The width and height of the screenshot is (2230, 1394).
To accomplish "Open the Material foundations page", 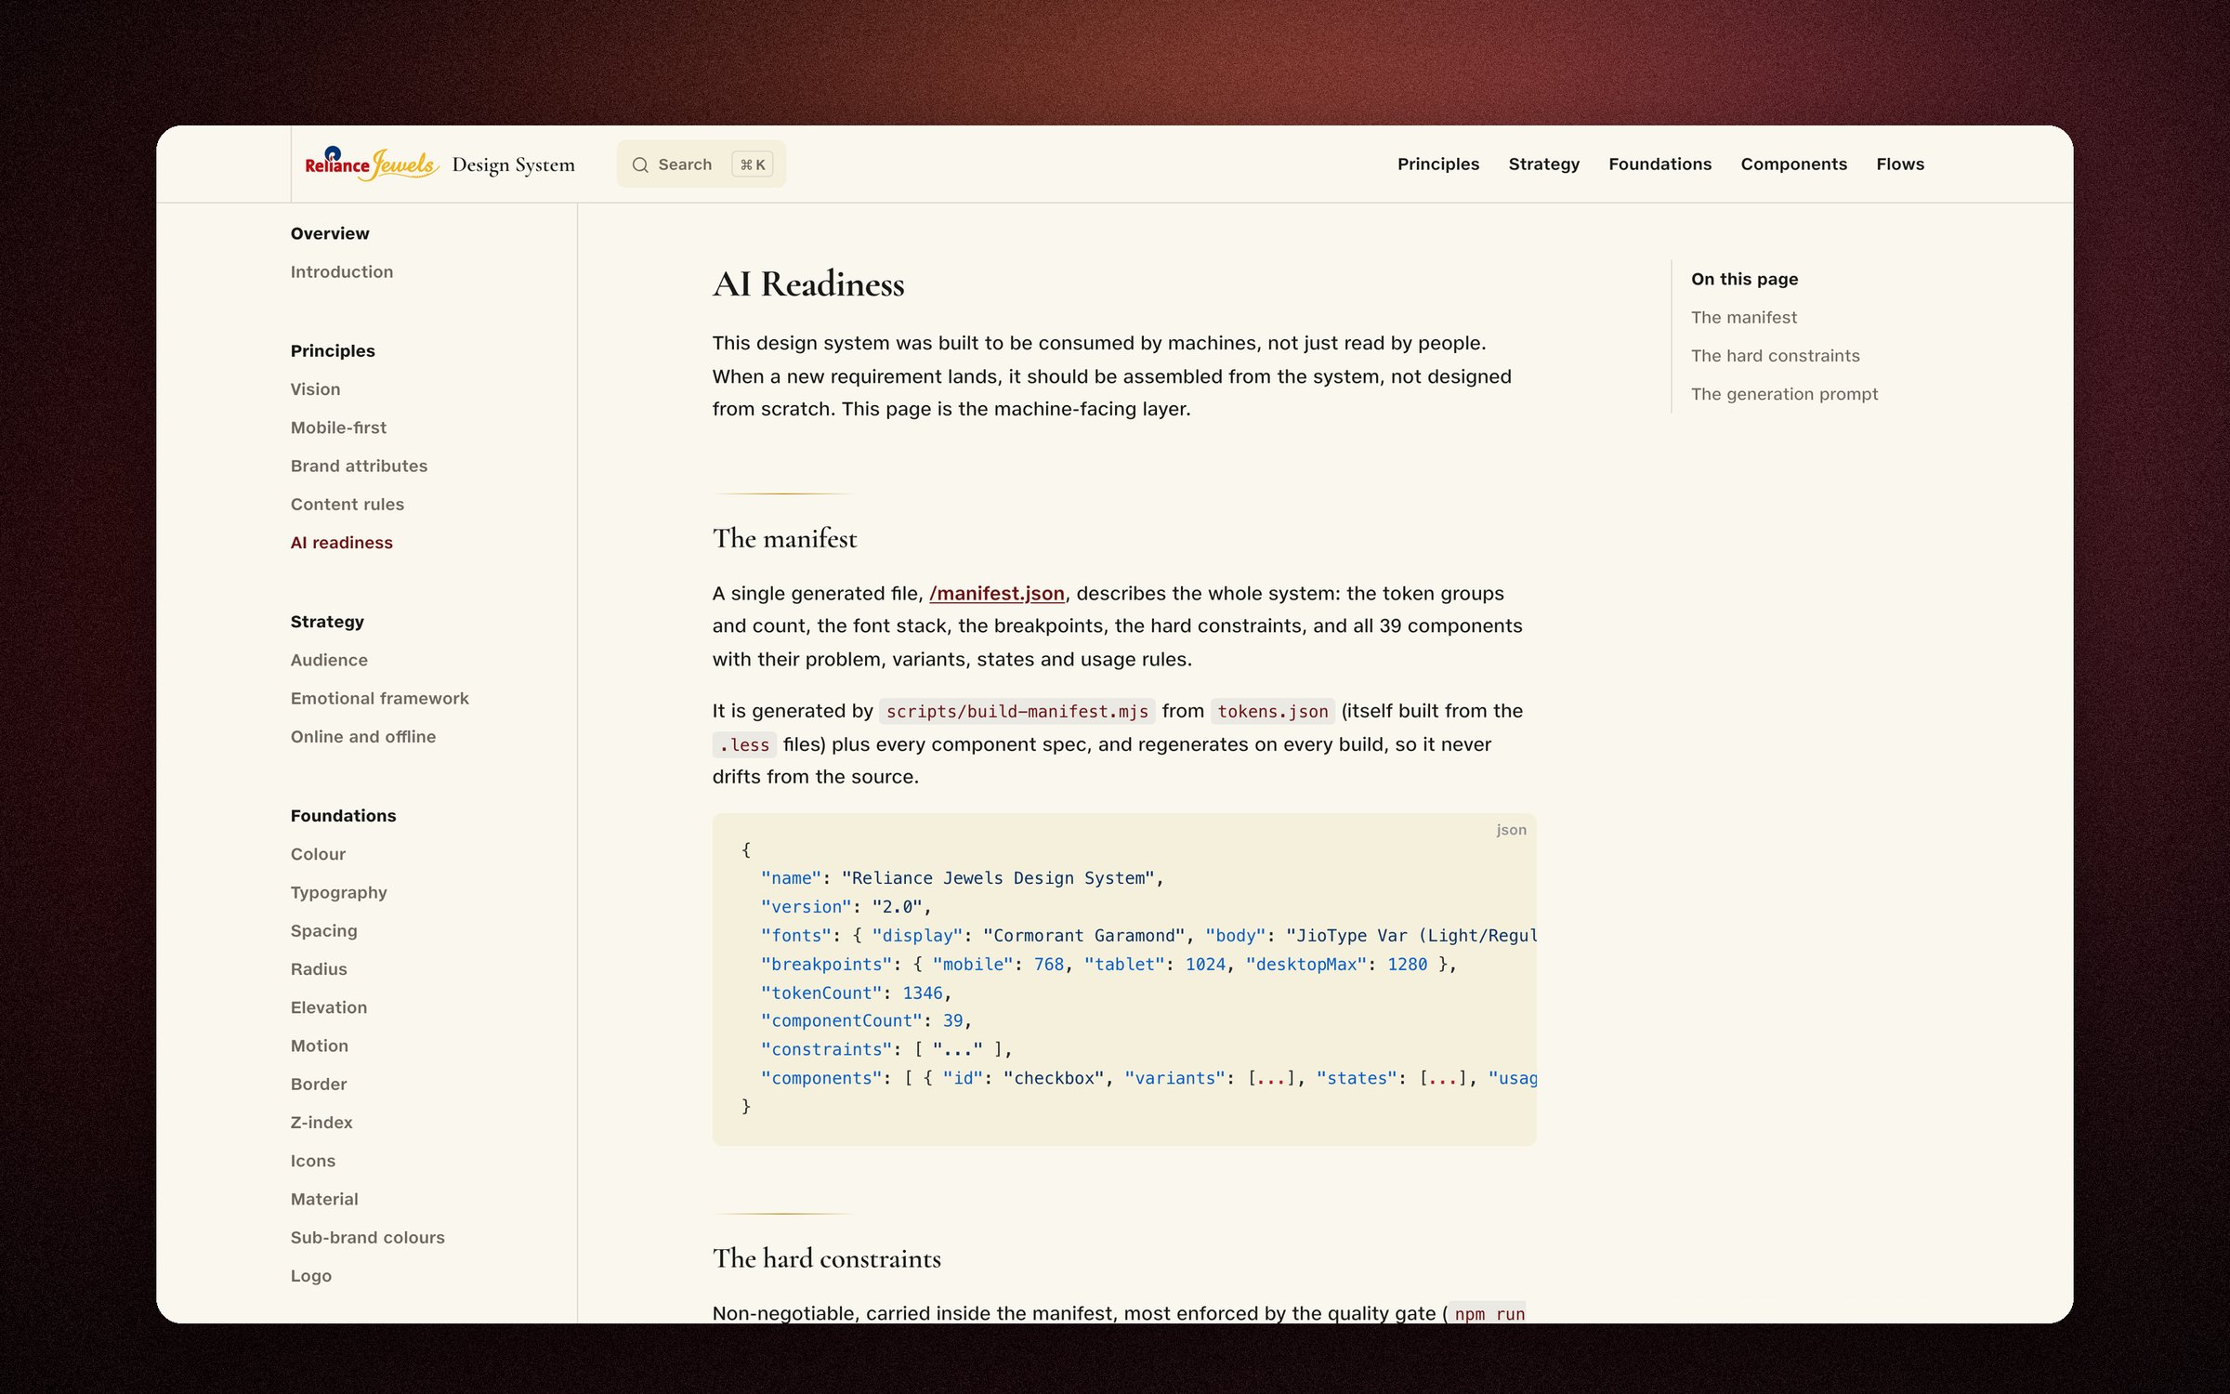I will pyautogui.click(x=323, y=1199).
